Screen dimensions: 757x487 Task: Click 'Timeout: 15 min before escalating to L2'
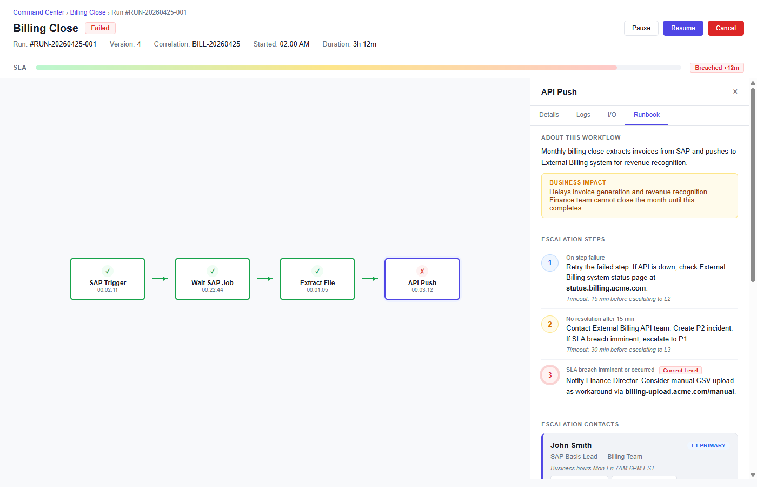point(619,299)
